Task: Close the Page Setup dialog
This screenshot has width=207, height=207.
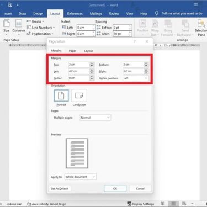Action: (x=147, y=41)
